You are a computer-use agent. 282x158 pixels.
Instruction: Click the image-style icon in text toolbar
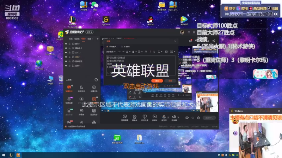[166, 52]
